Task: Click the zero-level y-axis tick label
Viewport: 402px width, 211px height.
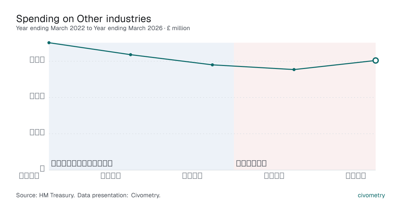Action: [x=42, y=168]
